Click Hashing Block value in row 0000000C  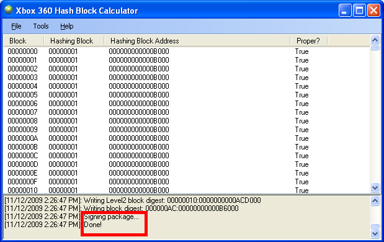(63, 156)
